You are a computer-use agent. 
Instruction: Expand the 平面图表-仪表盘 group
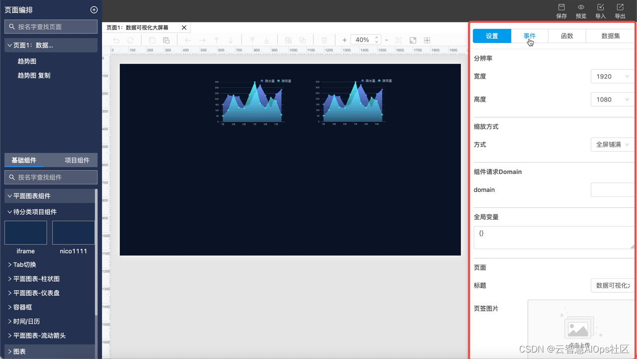click(x=9, y=293)
